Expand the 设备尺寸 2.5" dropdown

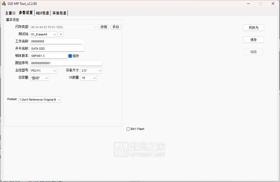92,71
